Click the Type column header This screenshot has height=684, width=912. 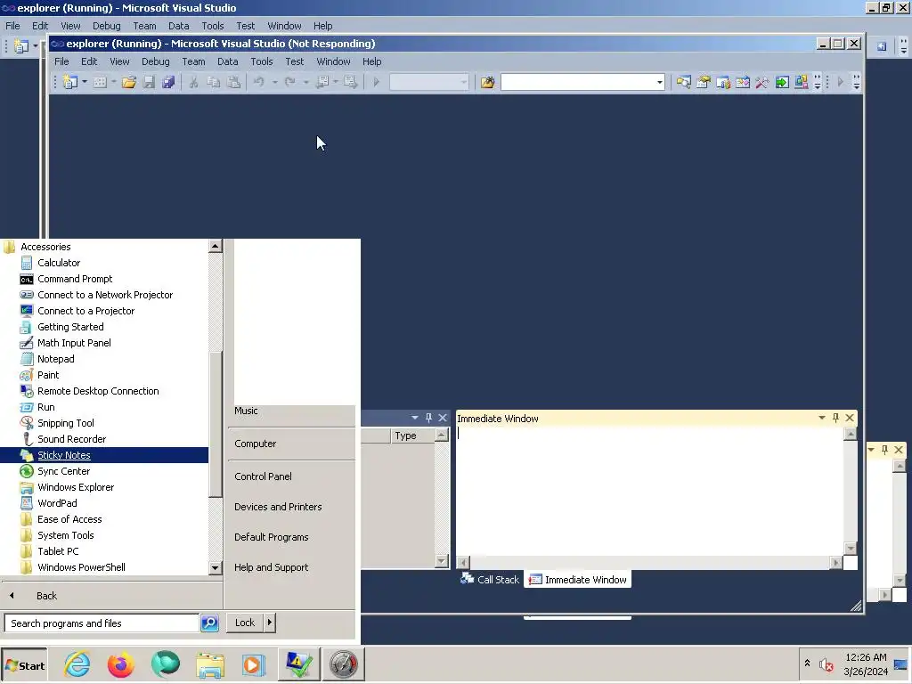411,436
